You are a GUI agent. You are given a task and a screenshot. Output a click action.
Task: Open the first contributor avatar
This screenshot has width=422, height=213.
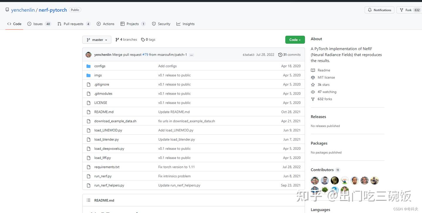315,181
